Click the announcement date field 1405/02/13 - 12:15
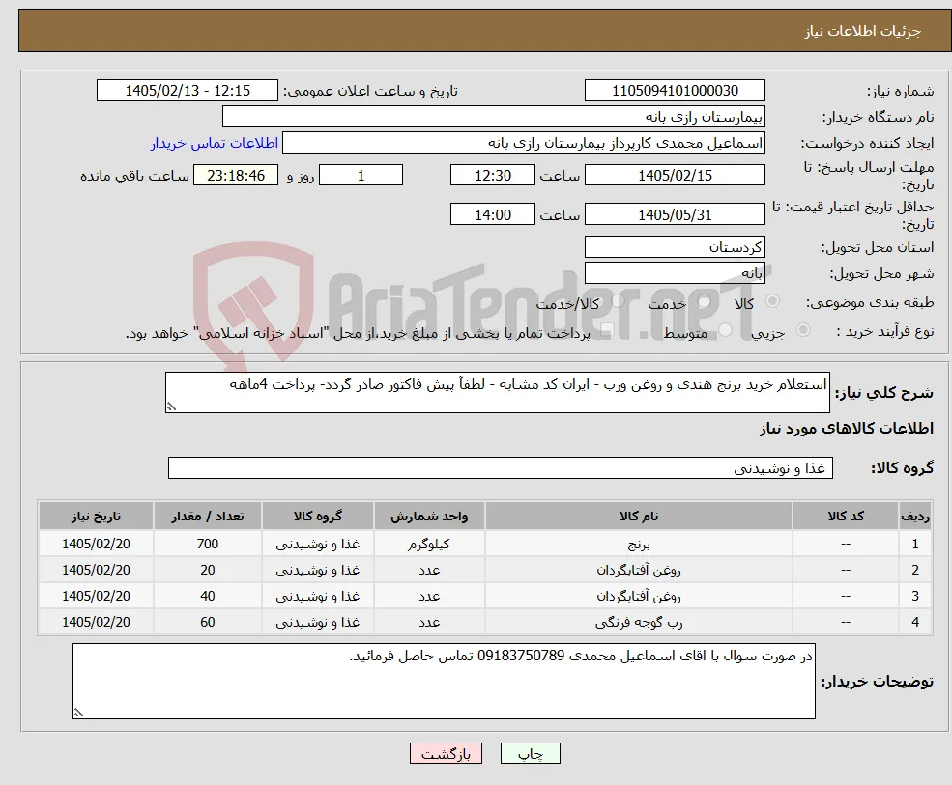The width and height of the screenshot is (952, 785). tap(187, 91)
